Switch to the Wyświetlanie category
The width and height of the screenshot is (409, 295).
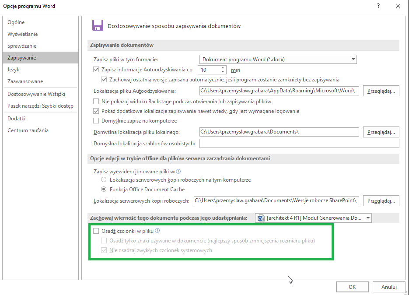pos(40,34)
